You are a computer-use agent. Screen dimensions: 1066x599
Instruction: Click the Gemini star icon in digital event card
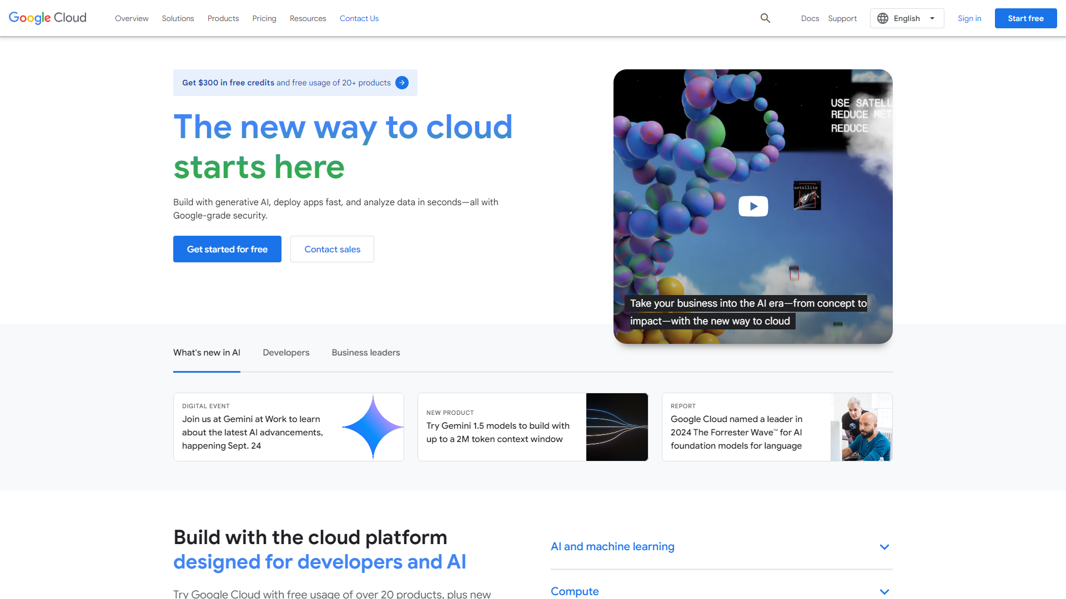[373, 427]
